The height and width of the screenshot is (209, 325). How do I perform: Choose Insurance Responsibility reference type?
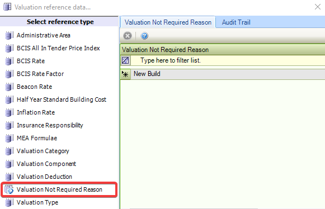[50, 125]
